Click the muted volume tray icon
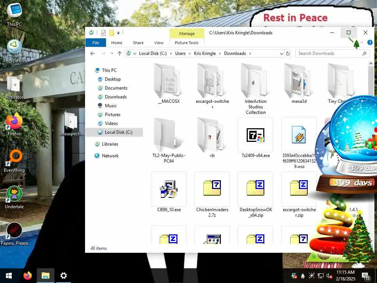The image size is (377, 283). (329, 276)
